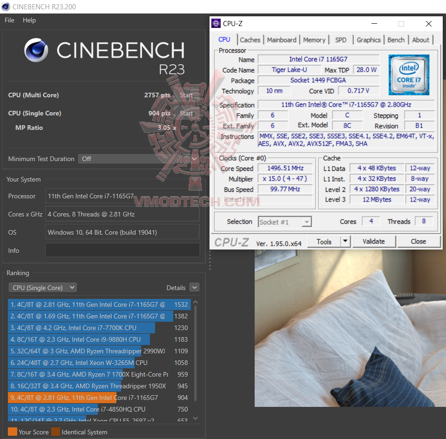Screen dimensions: 446x439
Task: Click the ranking list scroll up arrow
Action: (x=196, y=302)
